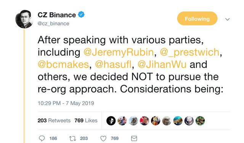Open @_prestwich mention link
This screenshot has height=143, width=244.
pos(190,52)
